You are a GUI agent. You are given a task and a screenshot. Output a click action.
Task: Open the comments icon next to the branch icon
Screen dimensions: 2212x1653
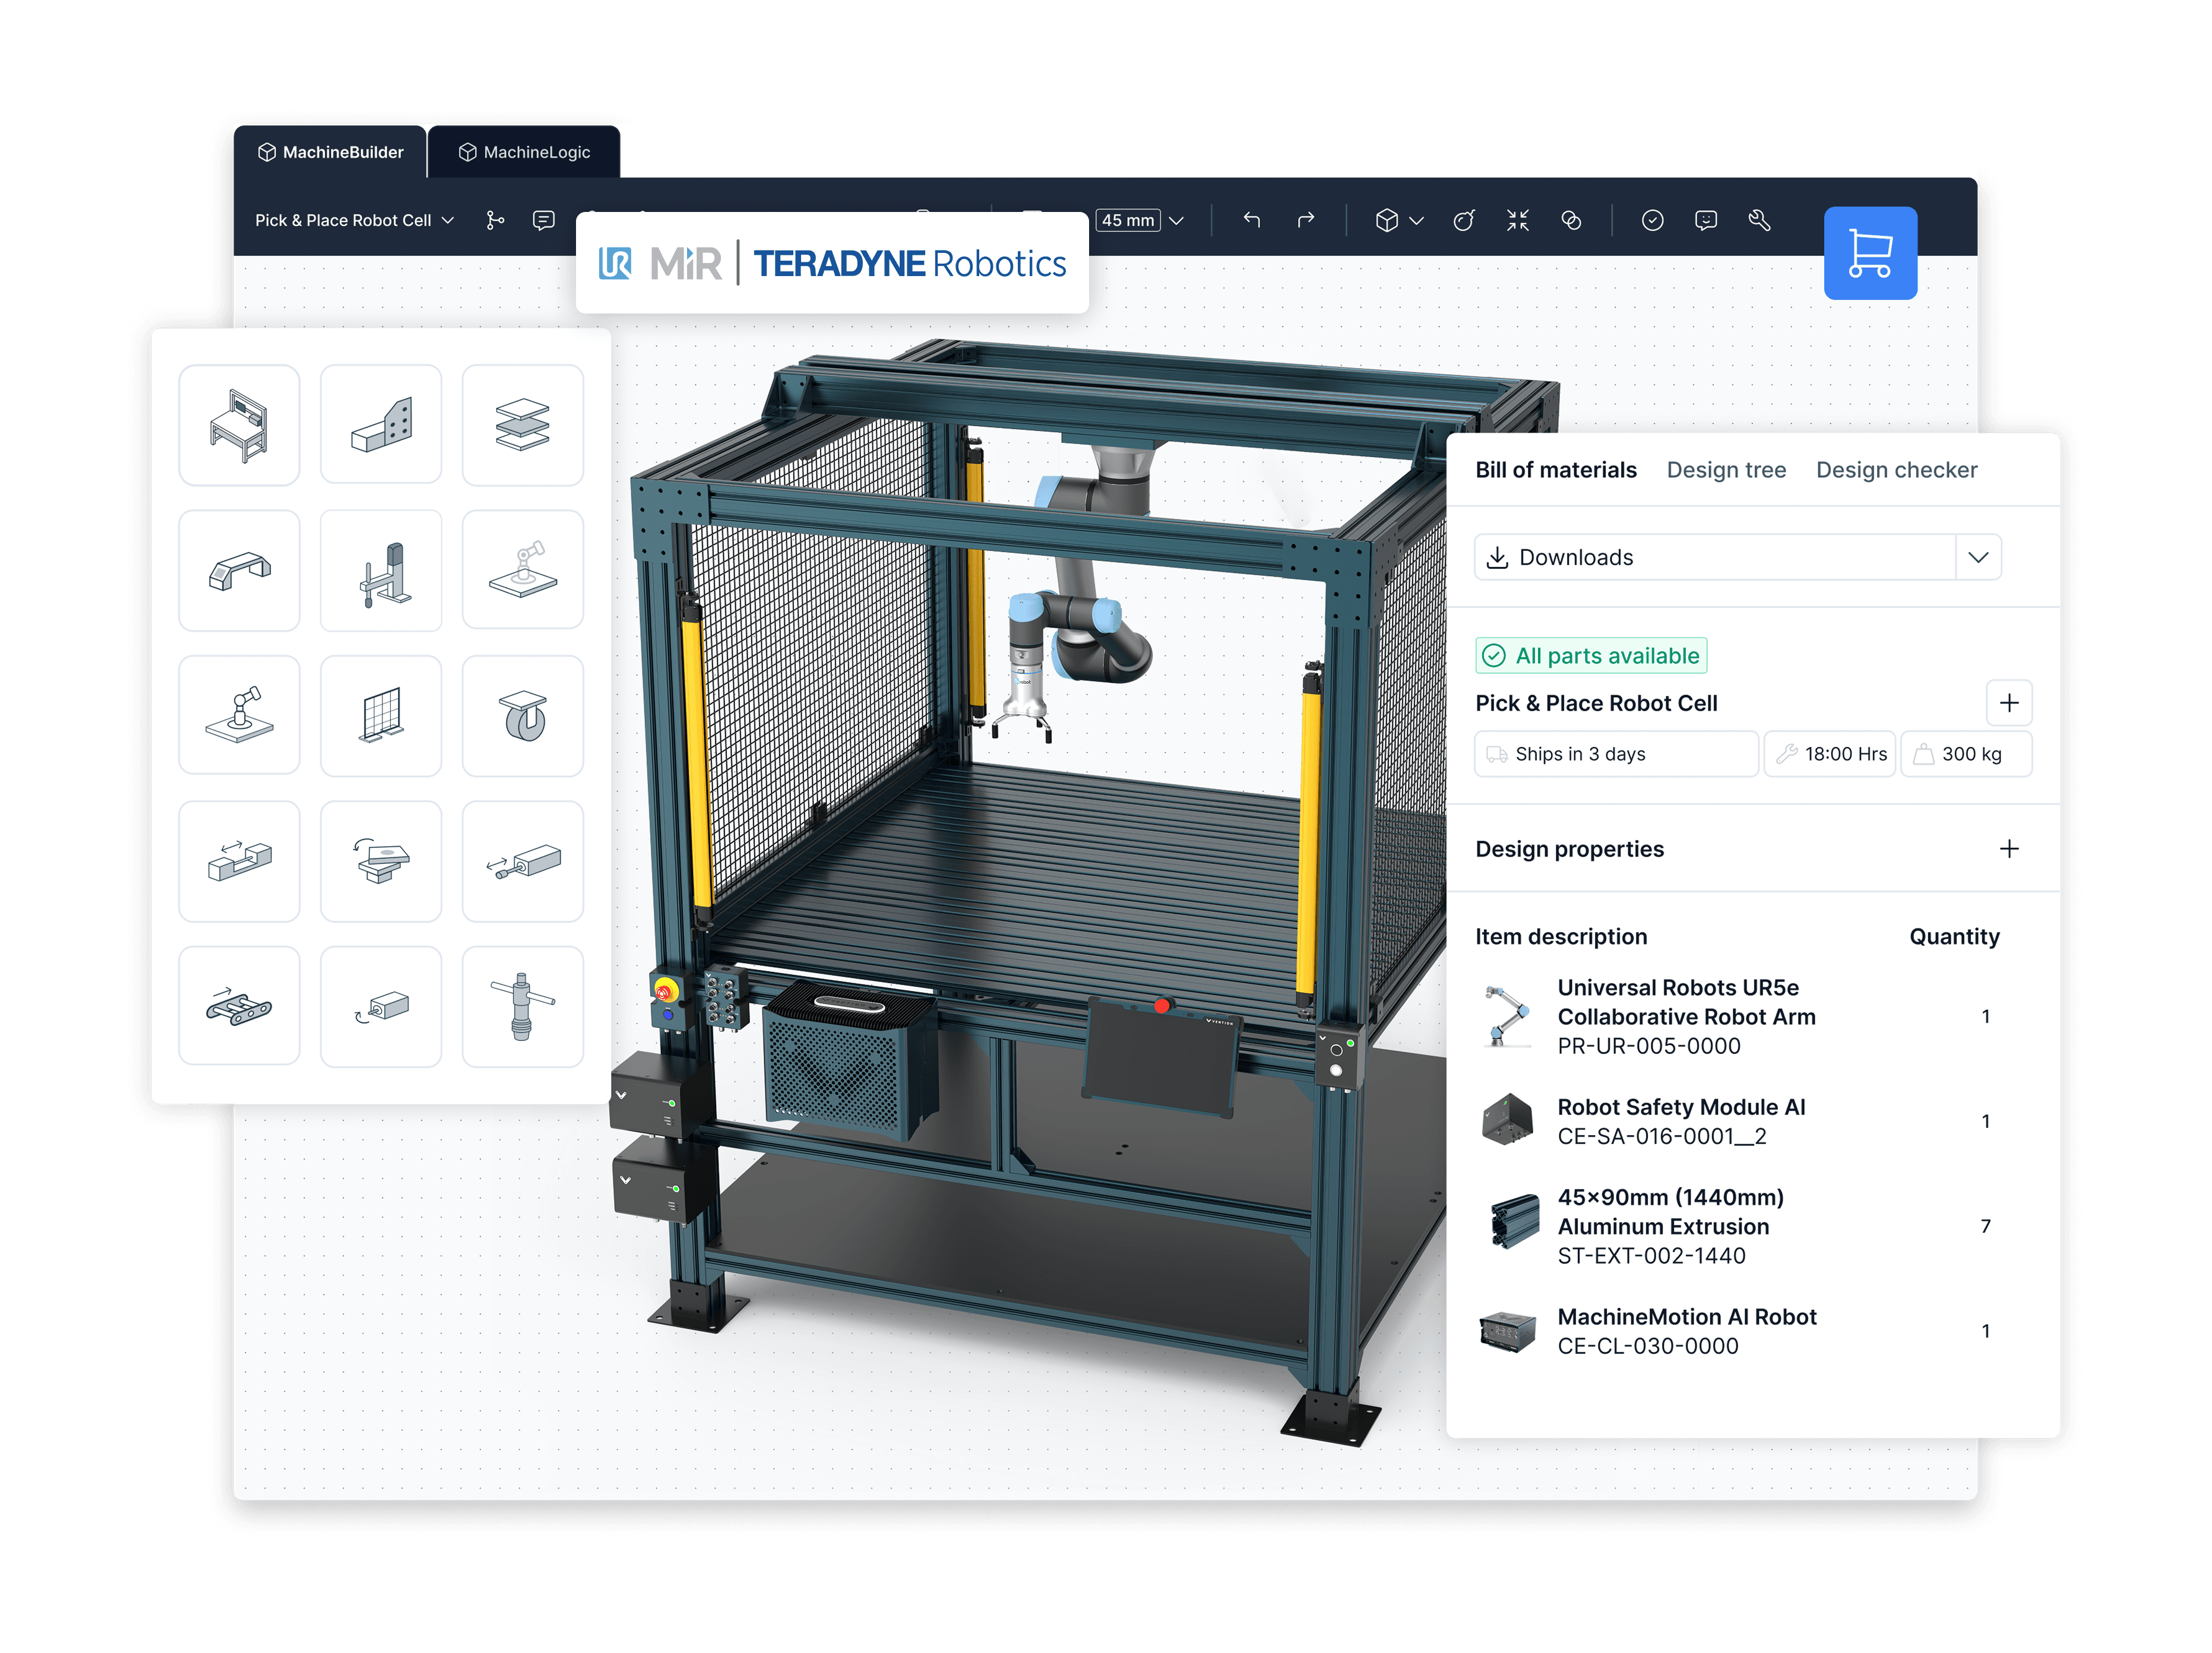click(544, 220)
